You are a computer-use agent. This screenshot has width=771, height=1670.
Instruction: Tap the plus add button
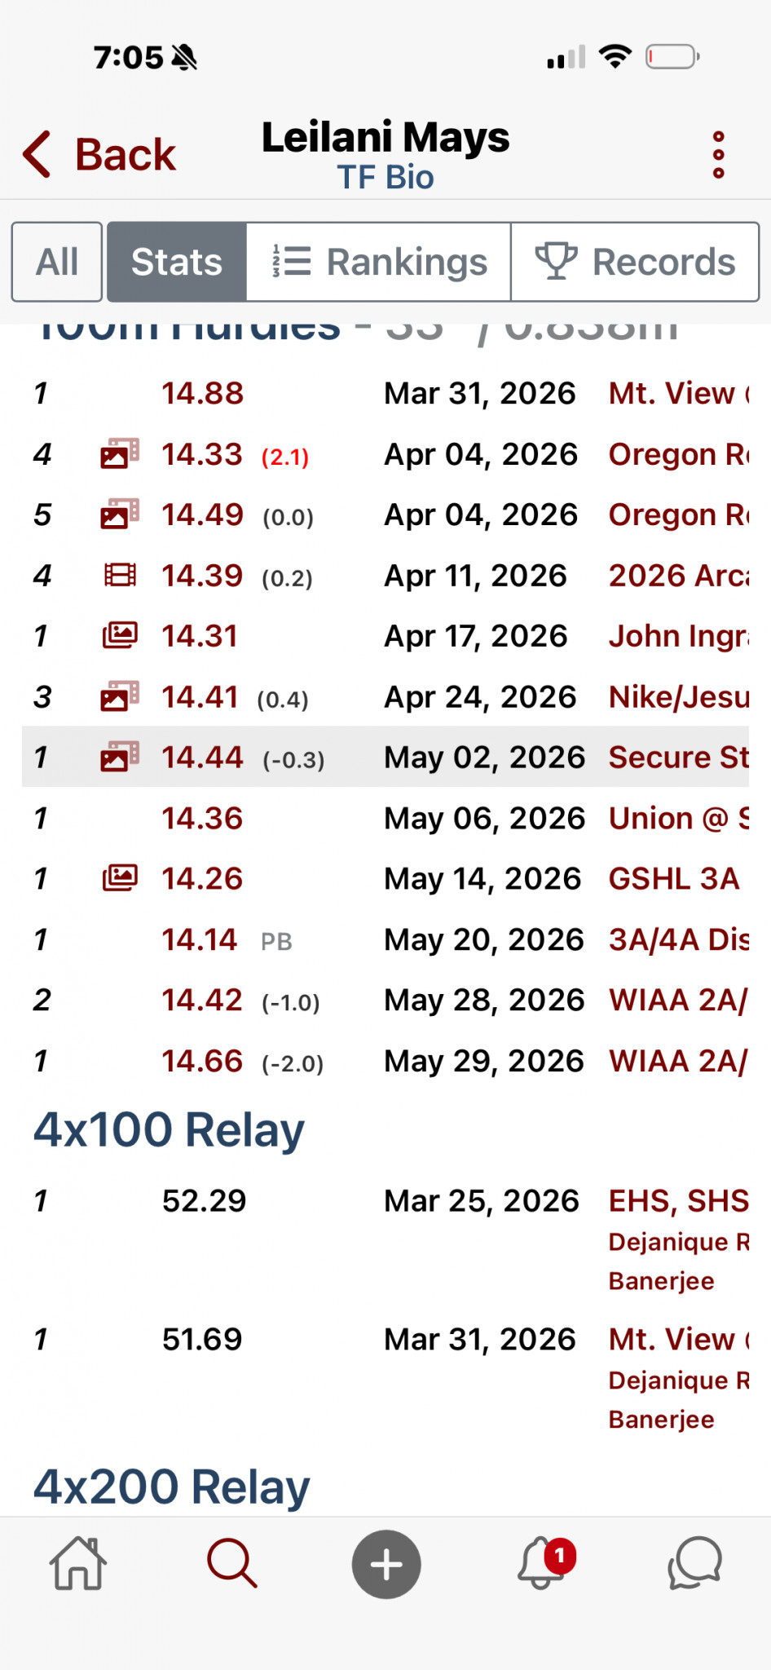(x=386, y=1564)
